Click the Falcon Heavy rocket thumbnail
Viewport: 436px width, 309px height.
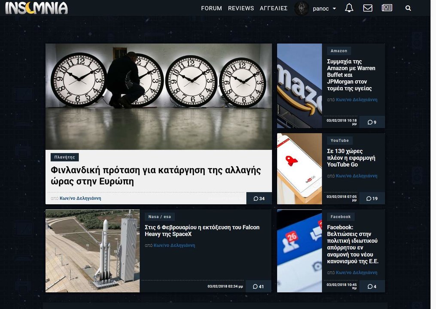pyautogui.click(x=93, y=251)
